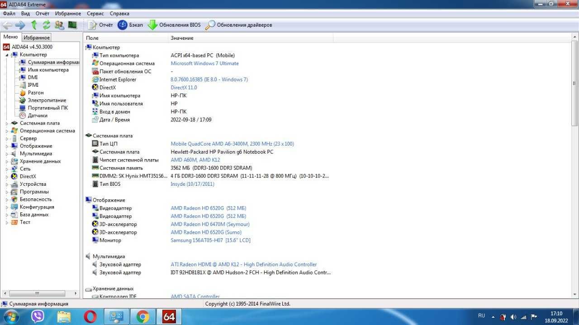Click the Конфигурация tree icon
This screenshot has height=325, width=579.
[14, 207]
